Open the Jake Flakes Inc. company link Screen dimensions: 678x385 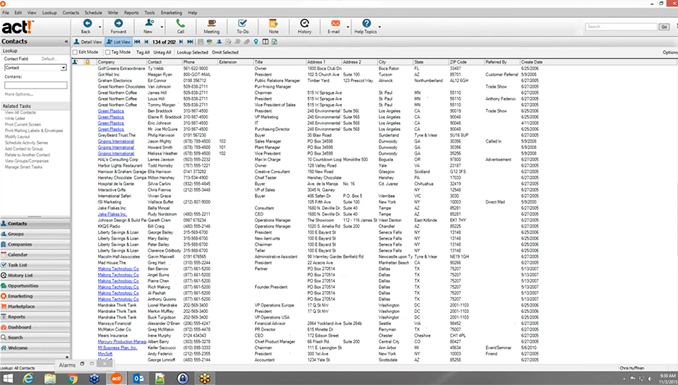pos(112,214)
